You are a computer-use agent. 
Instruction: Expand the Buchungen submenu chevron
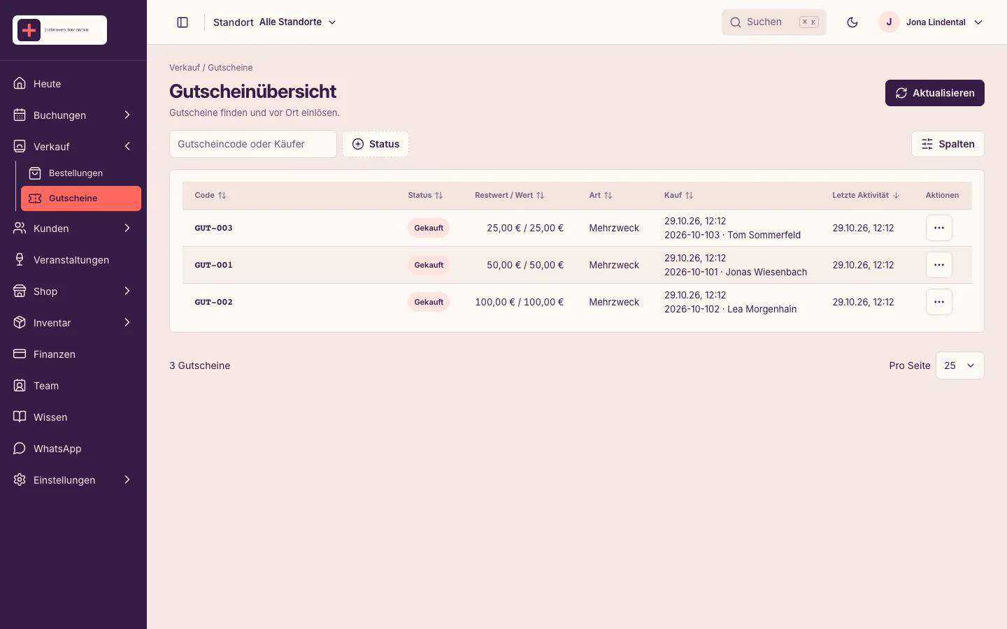tap(127, 115)
